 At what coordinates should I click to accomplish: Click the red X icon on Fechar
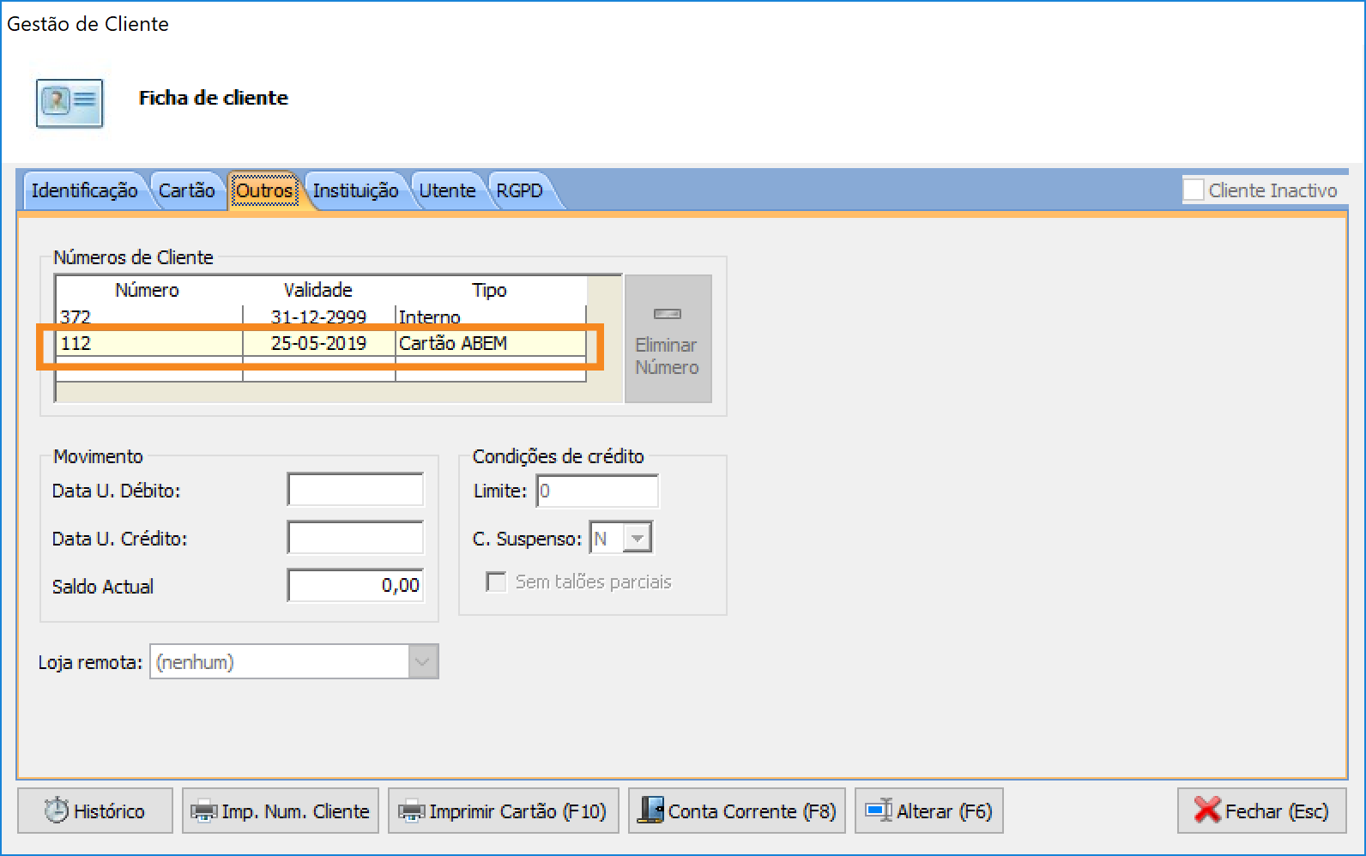tap(1206, 811)
